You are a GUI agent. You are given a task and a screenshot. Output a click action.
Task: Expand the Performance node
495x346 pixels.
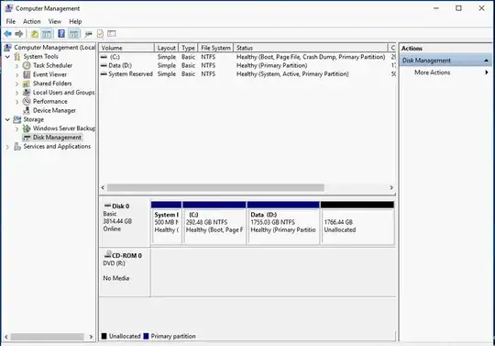click(x=17, y=102)
